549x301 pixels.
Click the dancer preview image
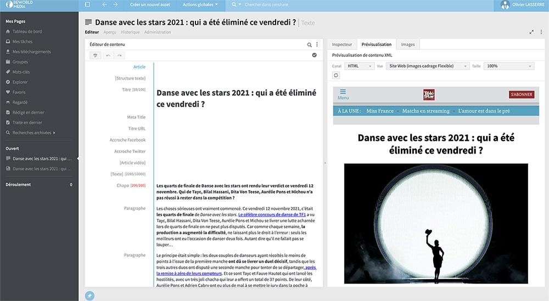click(436, 224)
